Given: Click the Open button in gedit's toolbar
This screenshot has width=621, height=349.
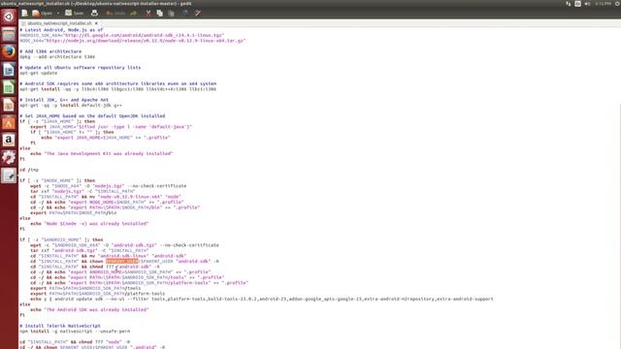Looking at the screenshot, I should coord(43,13).
